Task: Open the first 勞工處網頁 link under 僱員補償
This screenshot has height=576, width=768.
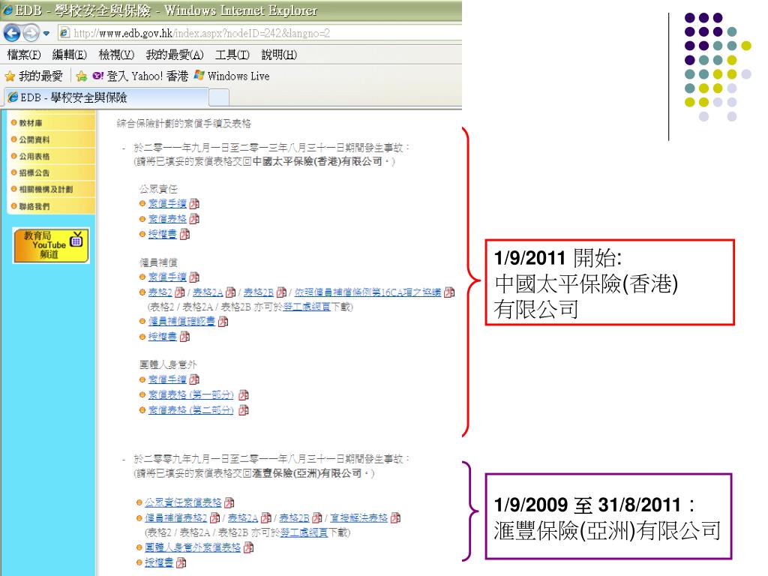Action: pos(307,307)
